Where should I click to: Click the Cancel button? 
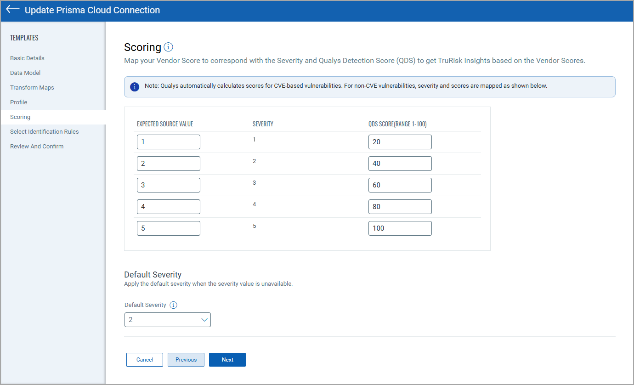point(145,360)
